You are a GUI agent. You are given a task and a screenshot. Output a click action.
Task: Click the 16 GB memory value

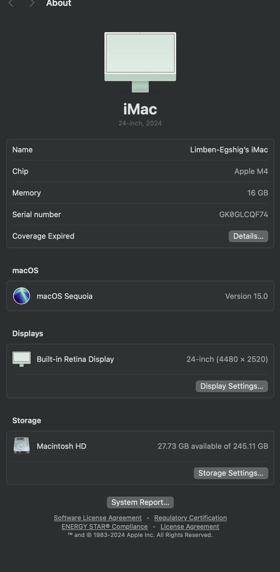(x=258, y=193)
